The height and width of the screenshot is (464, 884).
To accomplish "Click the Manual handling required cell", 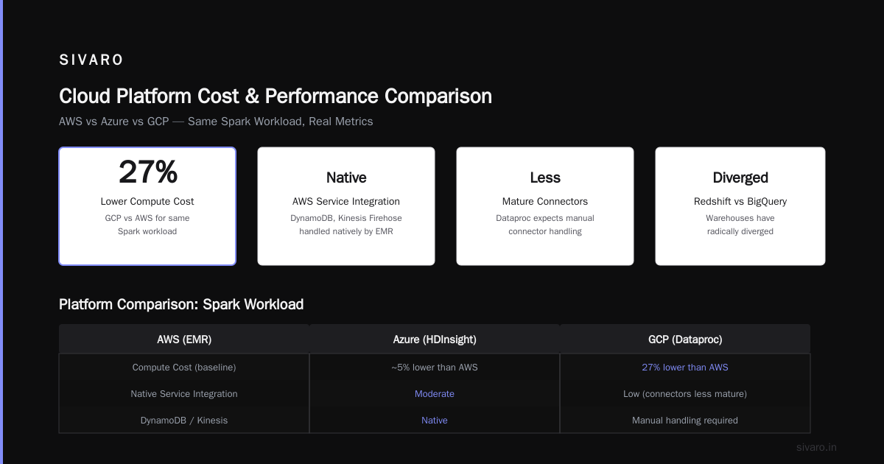I will [x=685, y=420].
